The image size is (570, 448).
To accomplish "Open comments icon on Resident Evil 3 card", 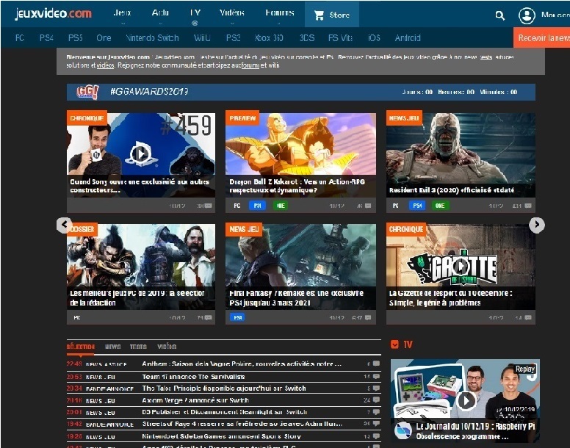I will [x=528, y=206].
